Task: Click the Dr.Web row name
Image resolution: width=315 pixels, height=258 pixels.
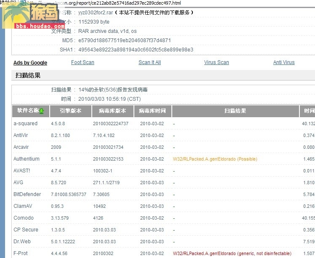Action: click(x=22, y=242)
